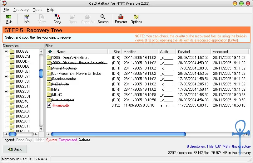
Task: Click the files pane scroll-left arrow
Action: [48, 134]
